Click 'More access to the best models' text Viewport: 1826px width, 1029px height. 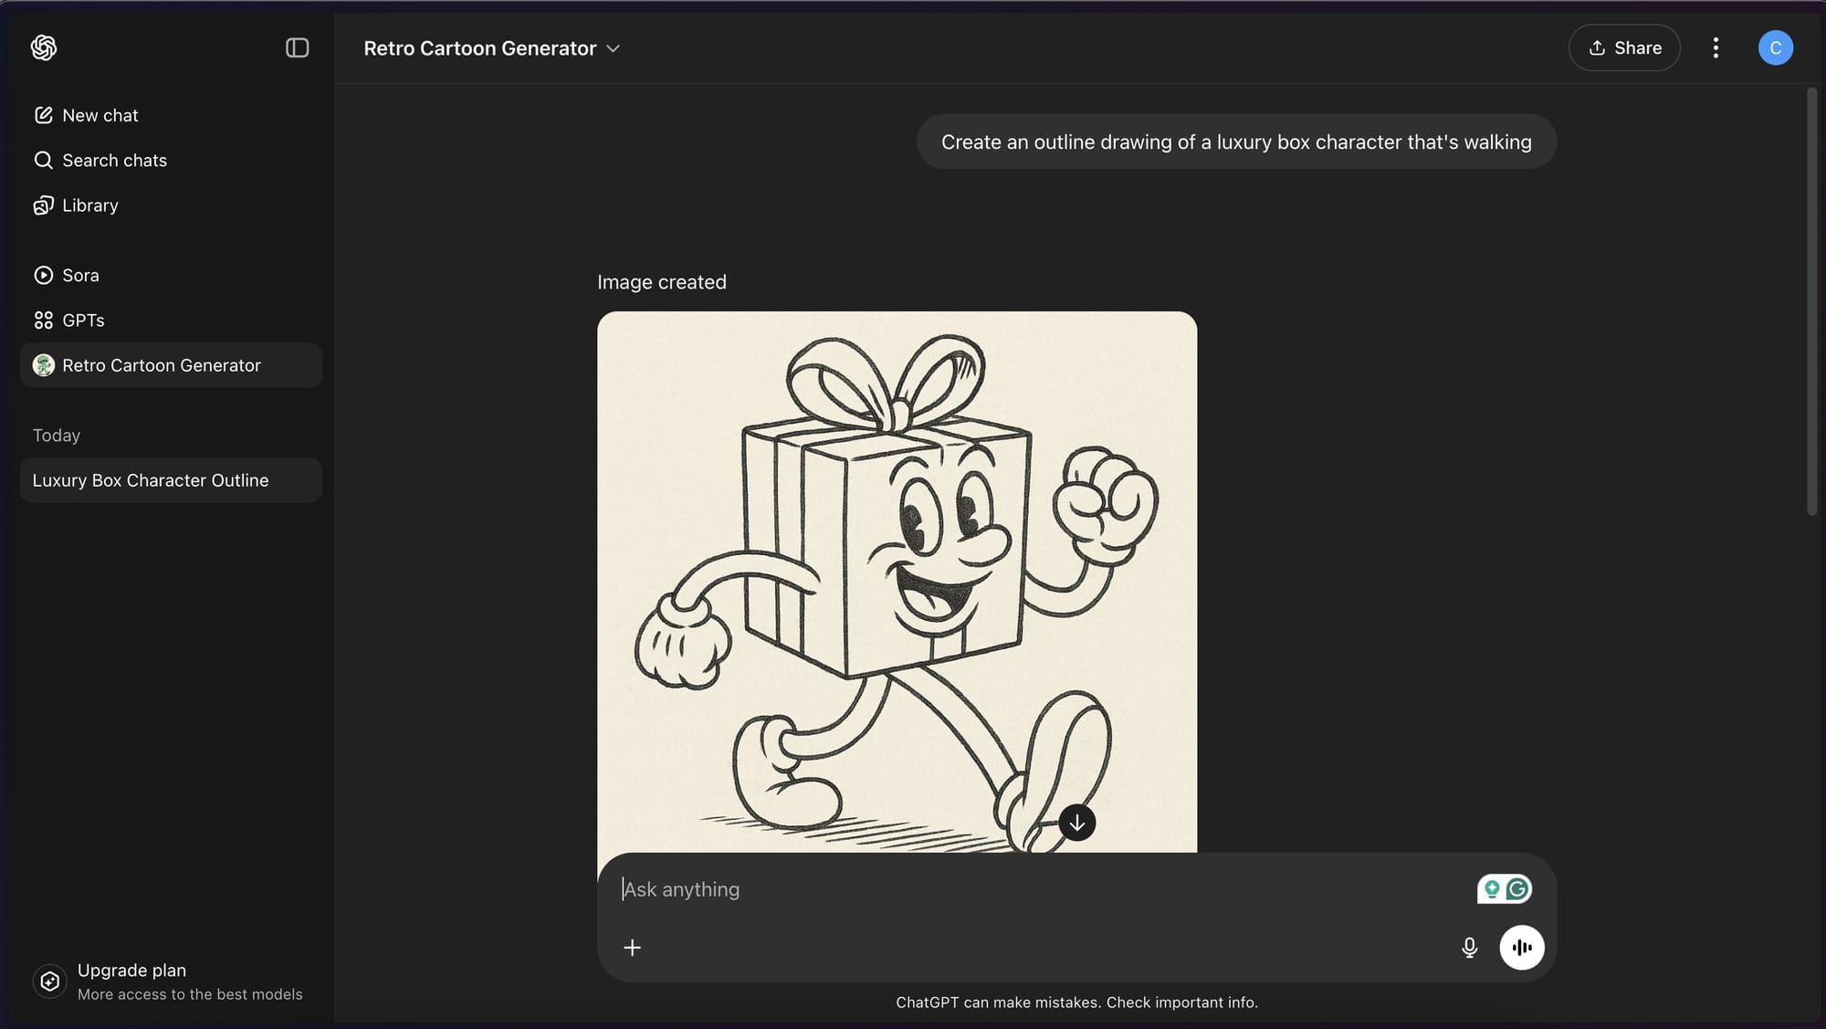point(190,994)
